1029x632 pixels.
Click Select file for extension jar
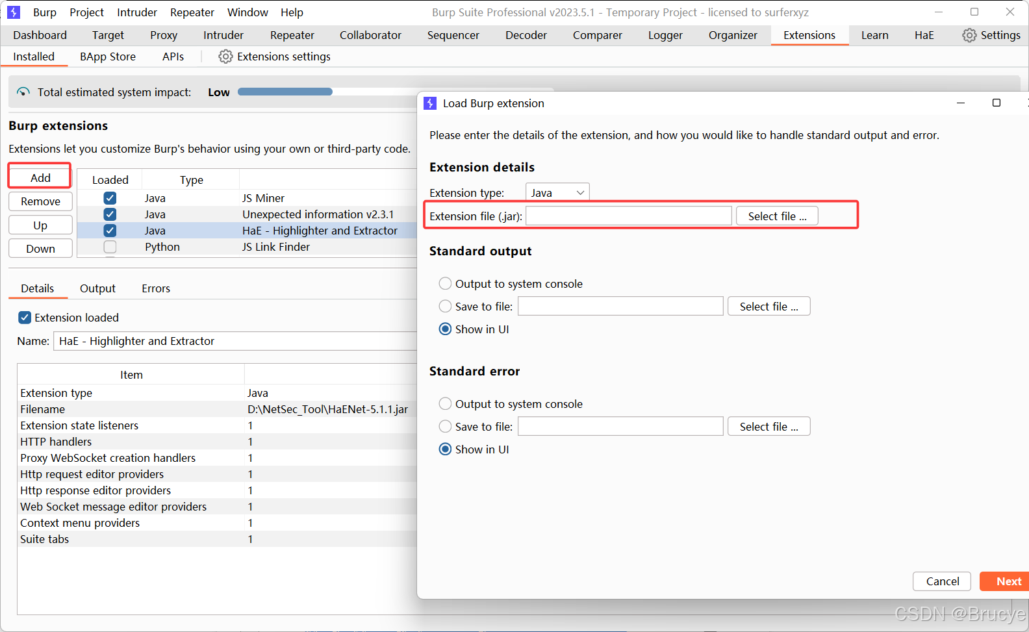click(x=777, y=216)
